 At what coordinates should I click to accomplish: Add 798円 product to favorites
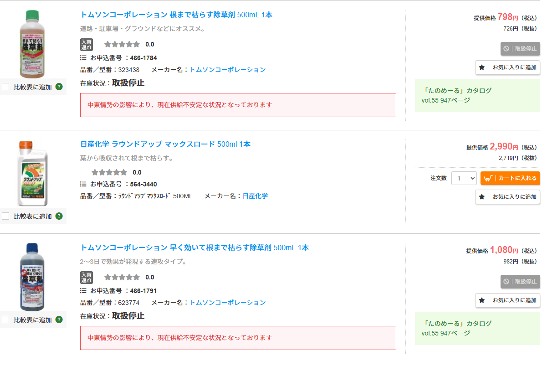coord(507,67)
